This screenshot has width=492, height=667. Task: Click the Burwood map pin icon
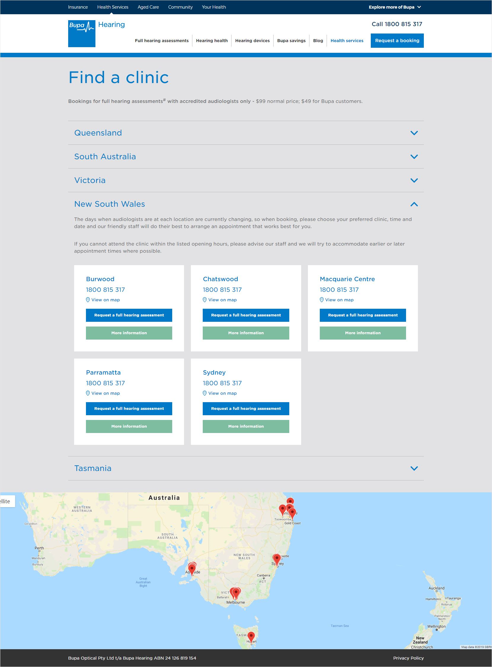coord(88,300)
